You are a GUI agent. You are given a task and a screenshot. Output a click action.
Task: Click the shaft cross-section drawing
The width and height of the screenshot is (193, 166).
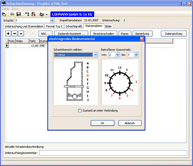74,81
